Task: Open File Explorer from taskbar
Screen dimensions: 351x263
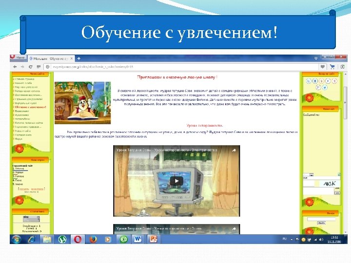Action: [47, 239]
